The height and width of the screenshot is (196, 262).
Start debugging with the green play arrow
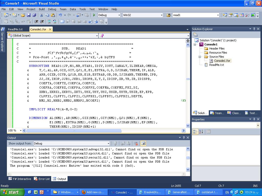click(x=94, y=15)
